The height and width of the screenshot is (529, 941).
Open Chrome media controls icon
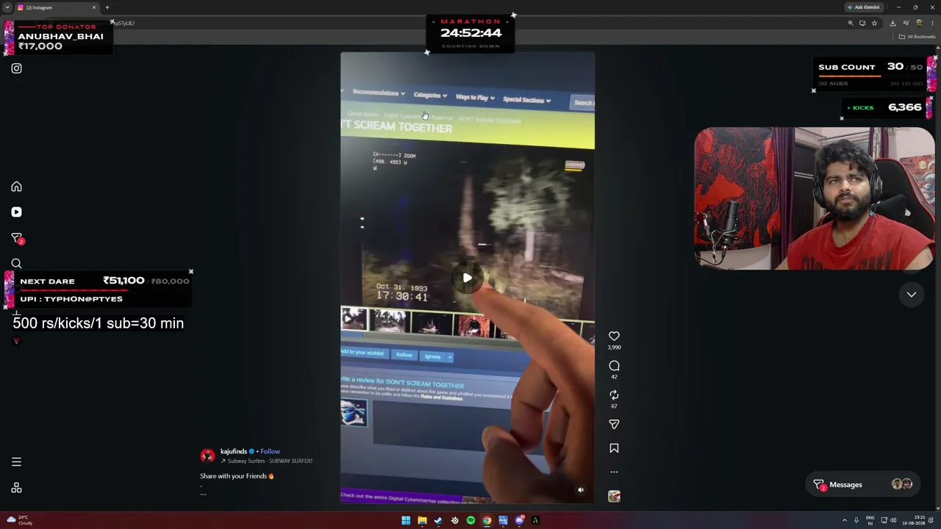906,23
